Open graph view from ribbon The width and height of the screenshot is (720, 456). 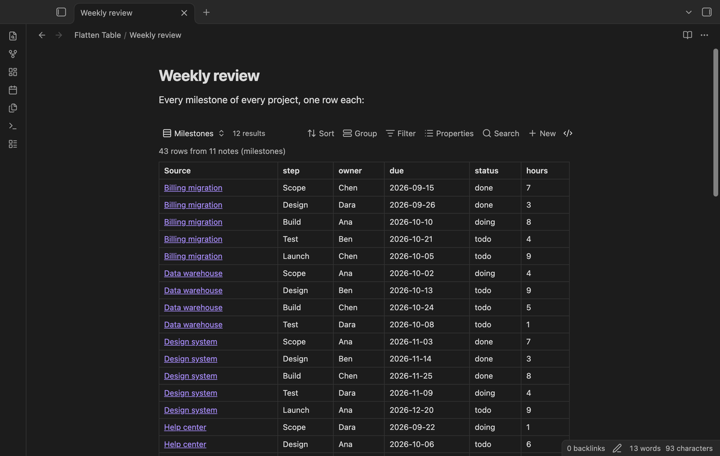(x=13, y=54)
